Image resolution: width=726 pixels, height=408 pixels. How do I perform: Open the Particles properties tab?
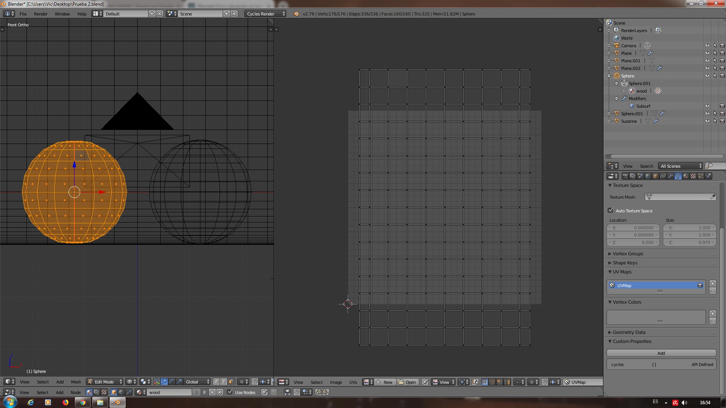701,176
